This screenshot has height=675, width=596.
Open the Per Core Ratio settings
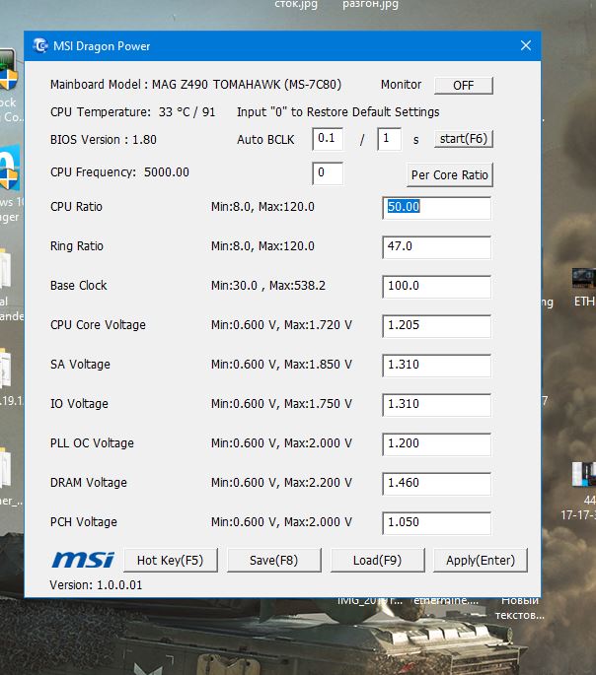450,174
